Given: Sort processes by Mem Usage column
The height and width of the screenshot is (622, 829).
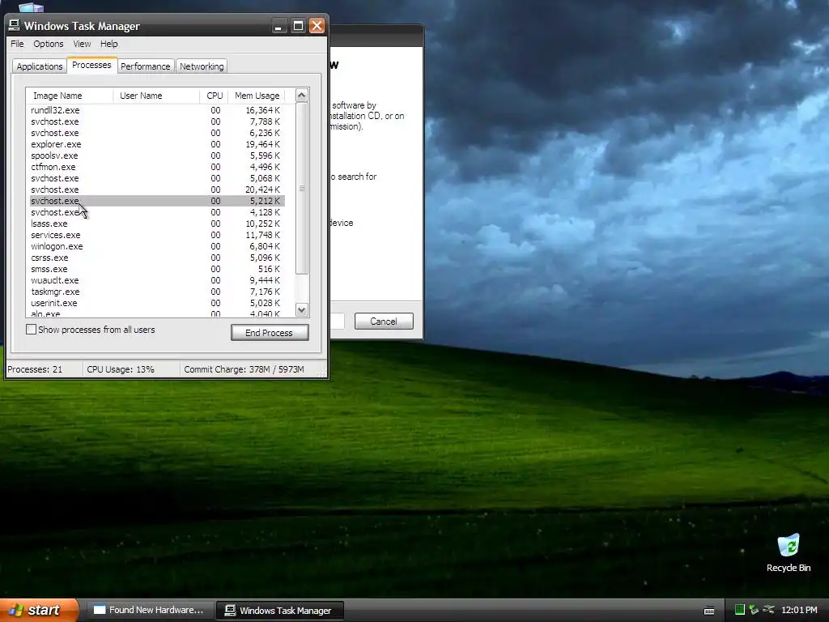Looking at the screenshot, I should 257,96.
